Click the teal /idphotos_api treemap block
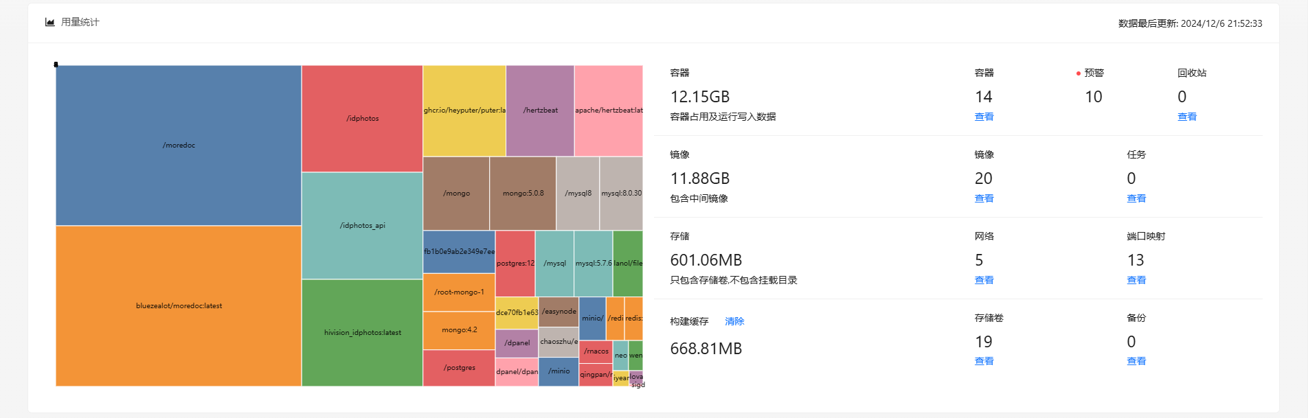Viewport: 1308px width, 418px height. [x=362, y=225]
